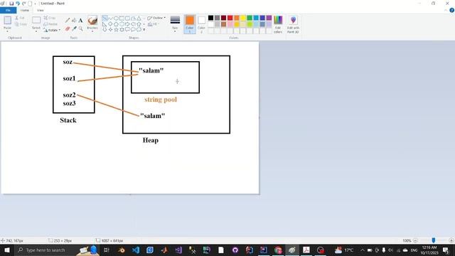
Task: Click the Crop command
Action: [x=50, y=18]
